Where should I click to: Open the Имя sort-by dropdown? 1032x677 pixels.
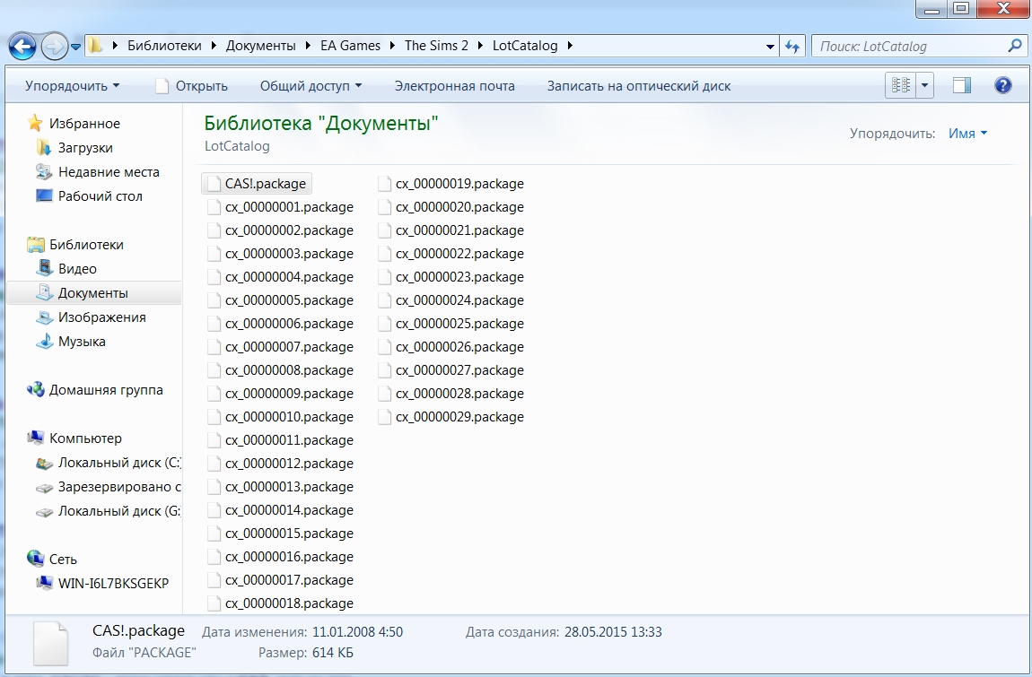click(x=967, y=134)
